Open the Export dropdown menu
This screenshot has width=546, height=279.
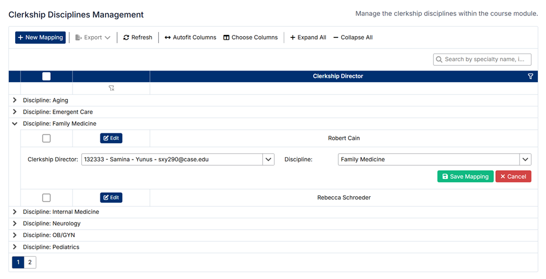pos(93,38)
